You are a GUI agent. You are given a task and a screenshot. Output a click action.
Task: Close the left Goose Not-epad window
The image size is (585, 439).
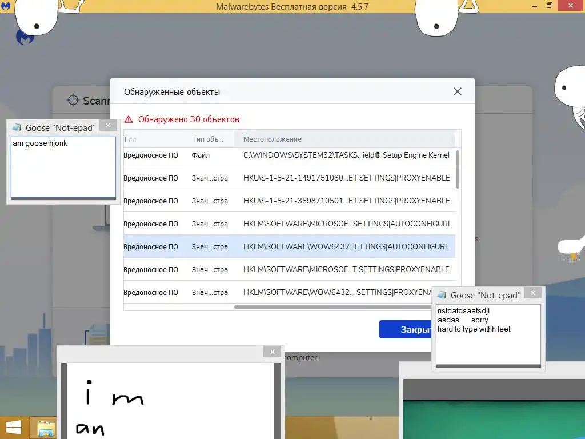(x=108, y=125)
